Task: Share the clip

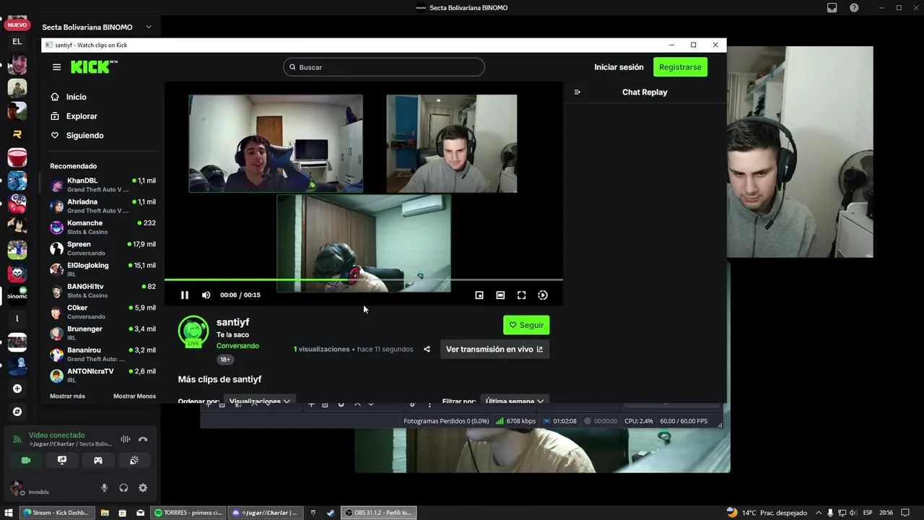Action: (427, 349)
